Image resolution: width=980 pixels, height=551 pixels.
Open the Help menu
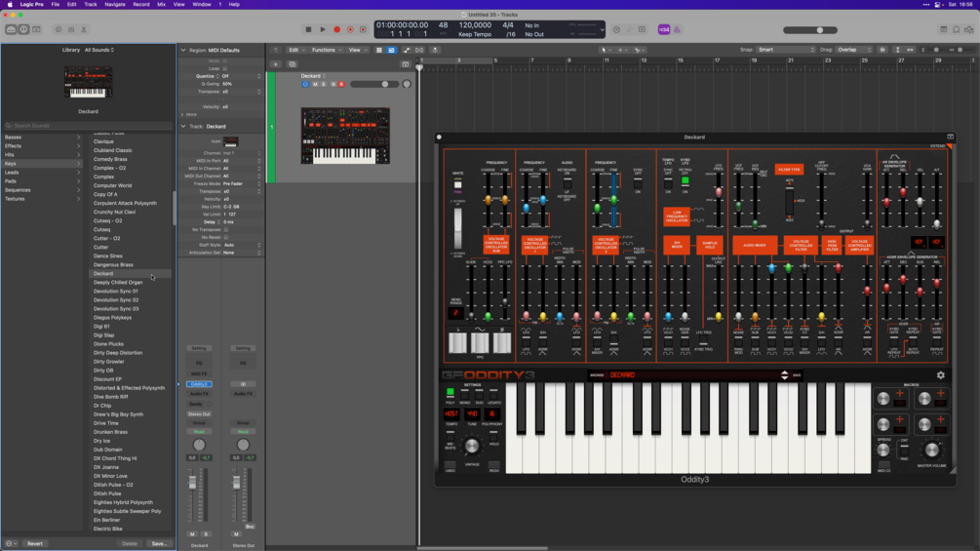234,4
